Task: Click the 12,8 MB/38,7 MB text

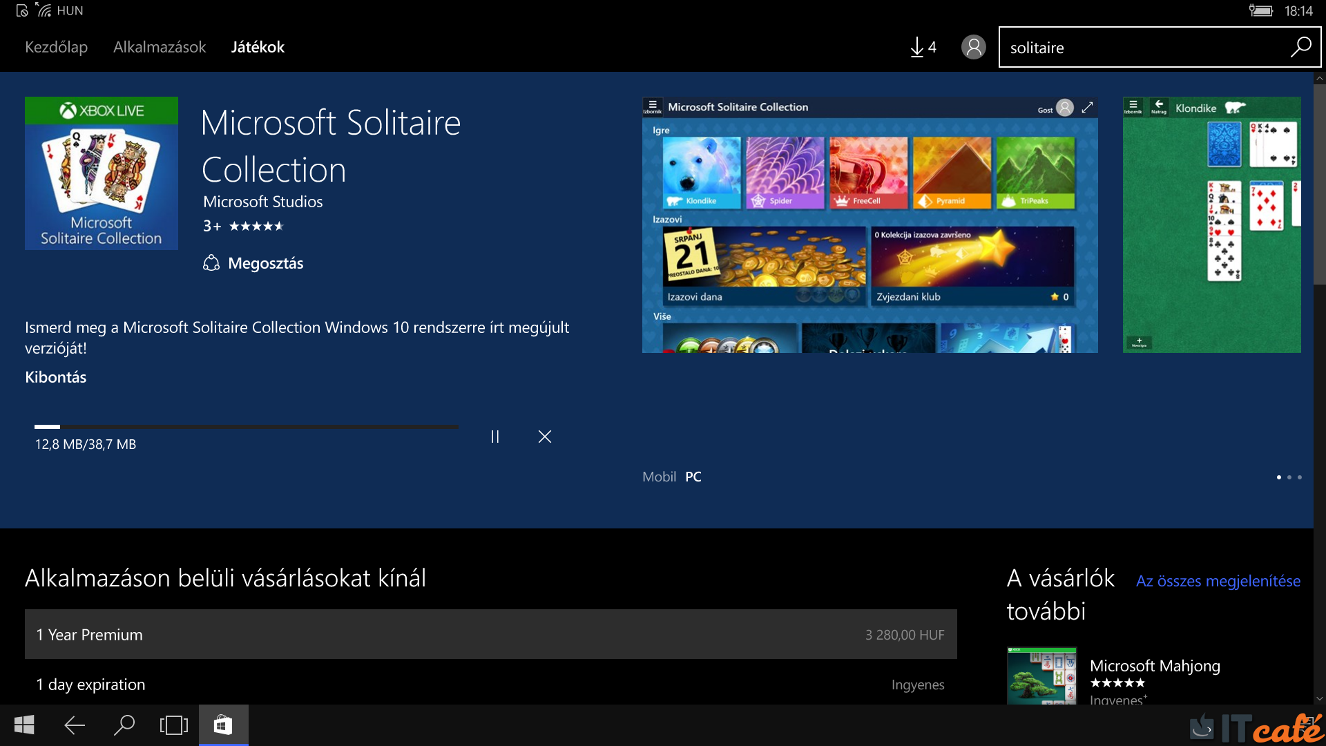Action: point(86,444)
